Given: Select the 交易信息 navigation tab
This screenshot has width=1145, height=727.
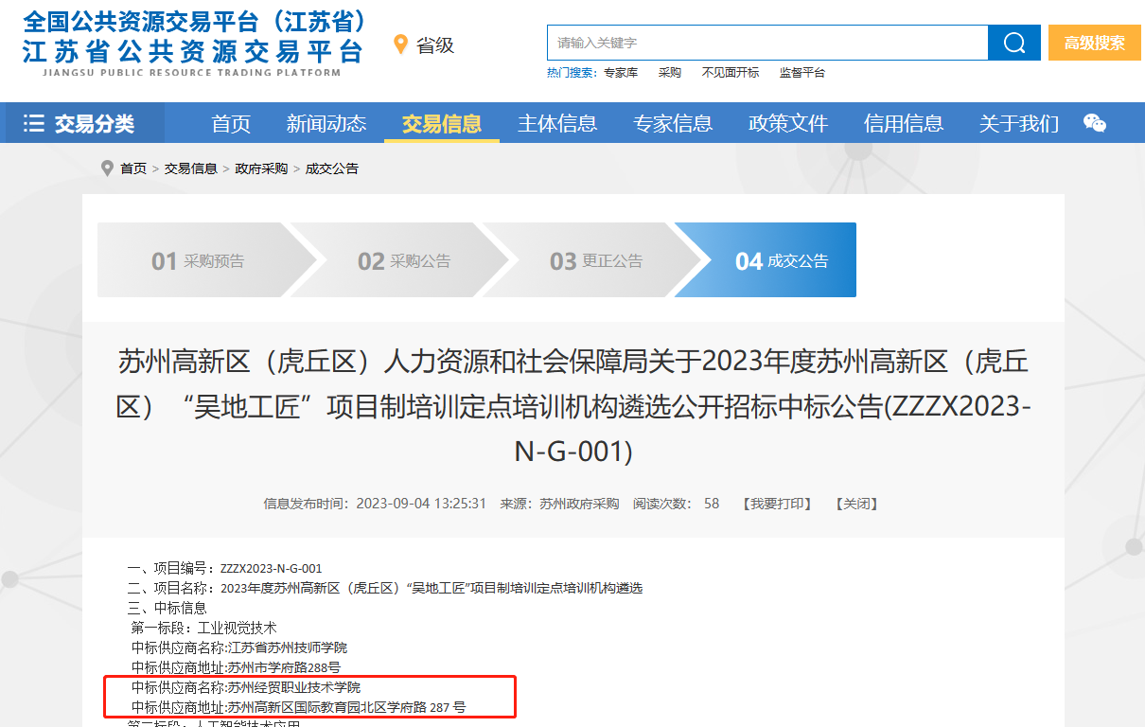Looking at the screenshot, I should pos(442,123).
